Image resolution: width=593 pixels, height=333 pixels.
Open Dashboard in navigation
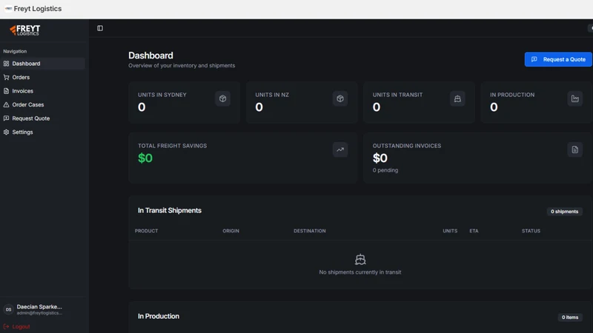42,64
